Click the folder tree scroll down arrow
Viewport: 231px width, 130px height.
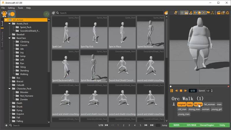[49, 122]
